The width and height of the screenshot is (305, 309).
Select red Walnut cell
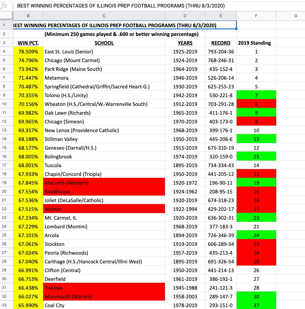(104, 209)
